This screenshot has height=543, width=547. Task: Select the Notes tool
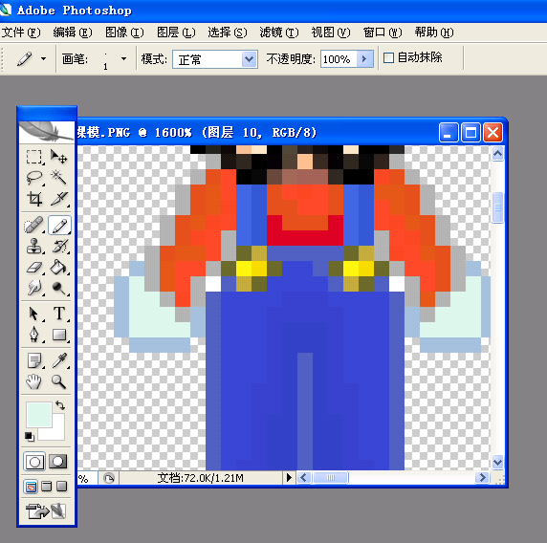point(34,360)
